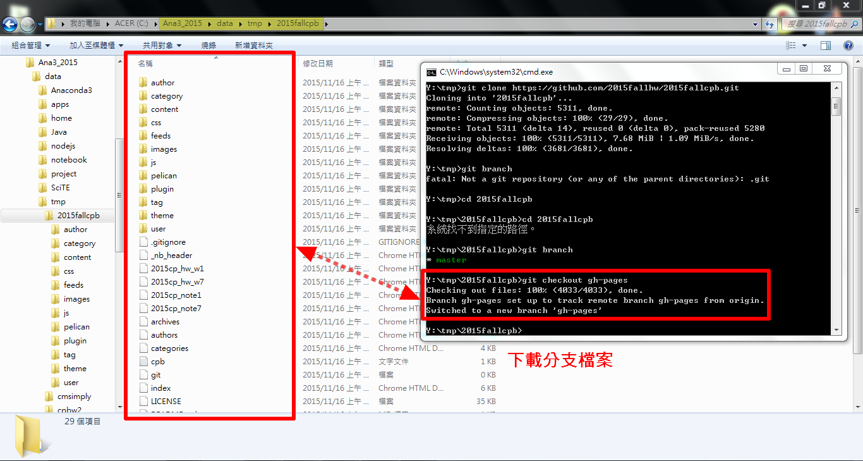Open the 共用對象 dropdown

(x=162, y=46)
